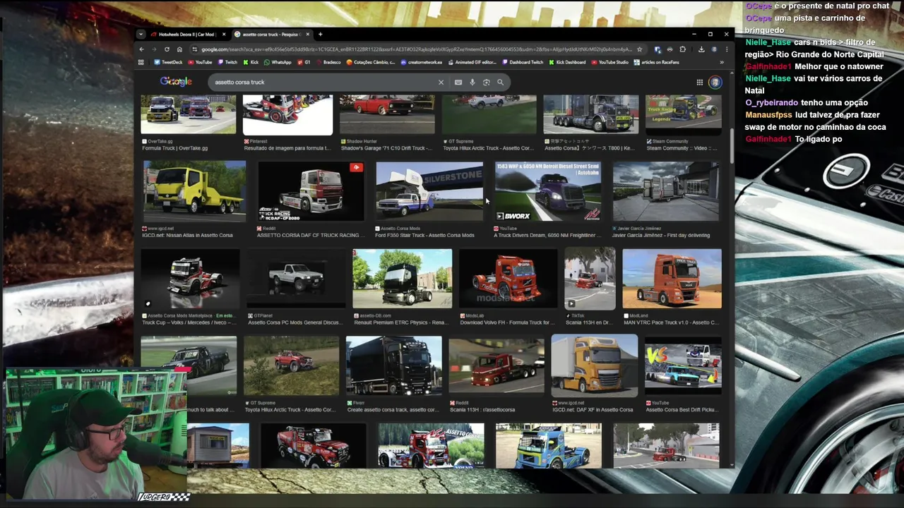
Task: Open WhatsApp bookmark
Action: 278,62
